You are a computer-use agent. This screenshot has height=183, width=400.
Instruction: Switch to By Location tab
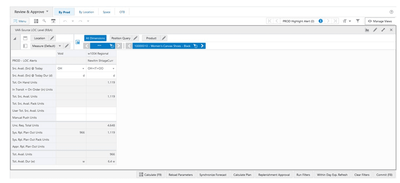[x=87, y=12]
